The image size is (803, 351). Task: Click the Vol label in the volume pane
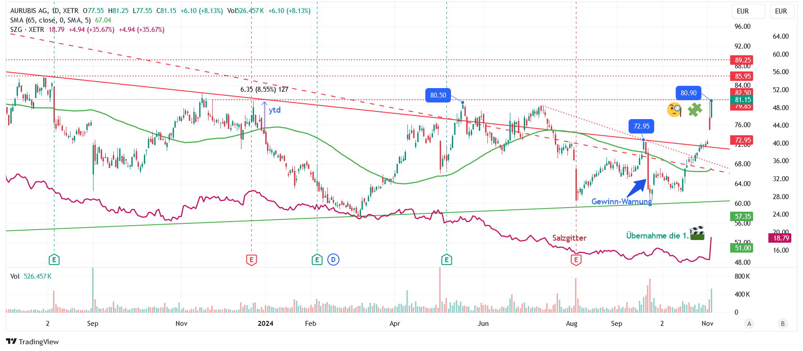[x=15, y=276]
